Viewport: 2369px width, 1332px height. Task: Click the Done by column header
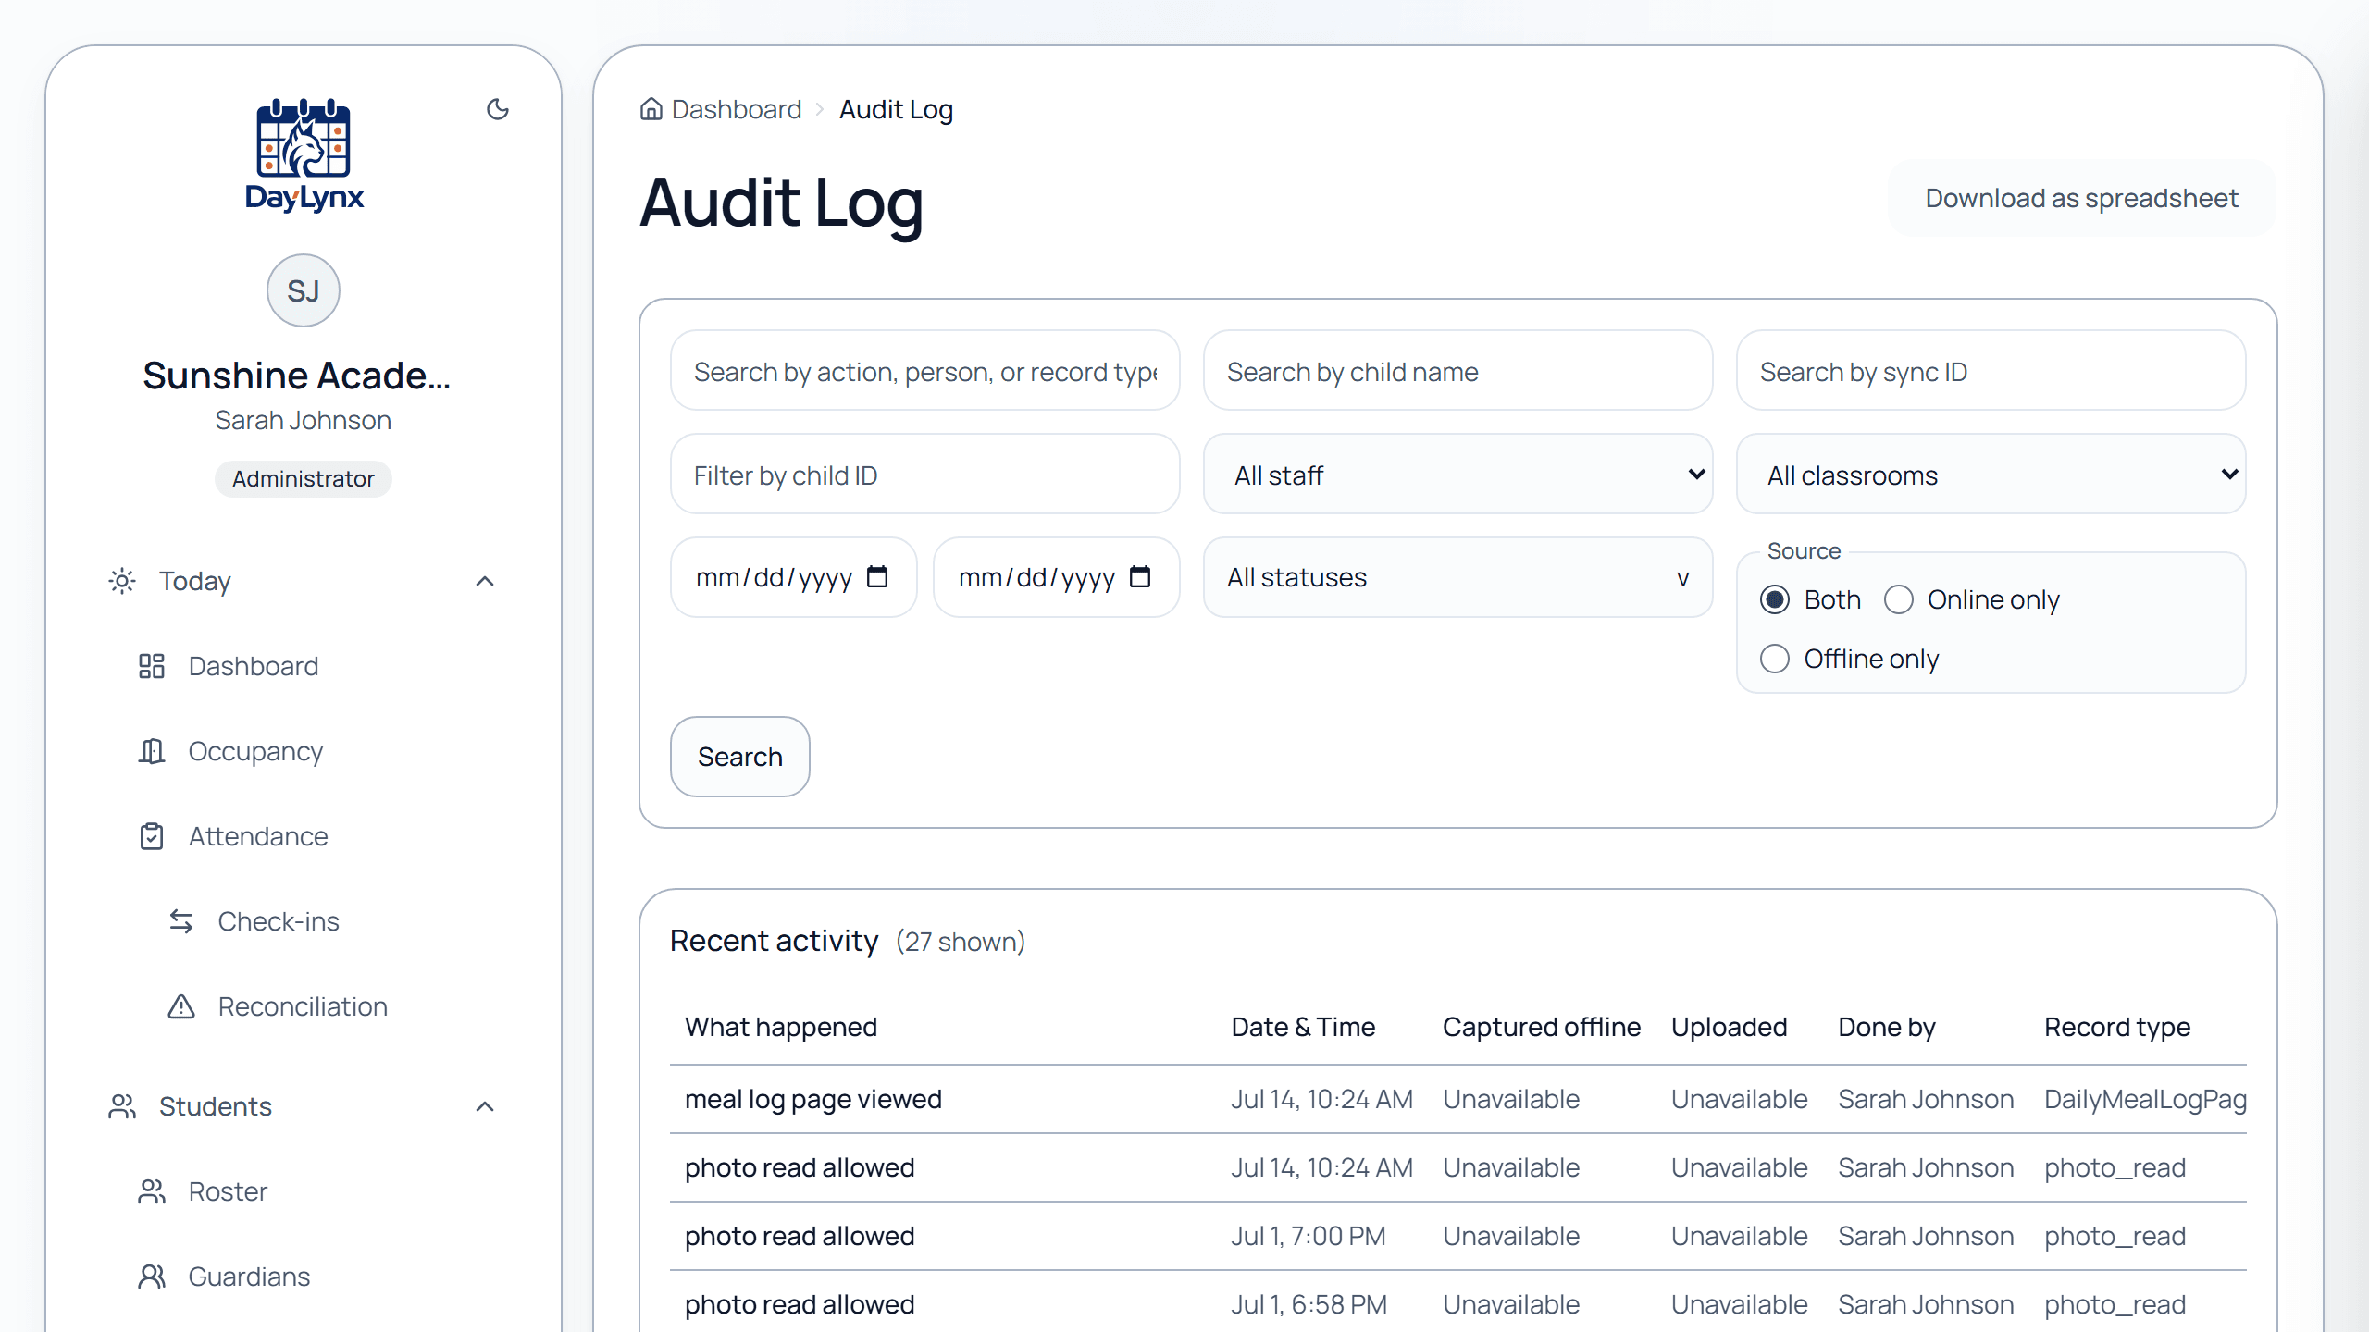[x=1887, y=1027]
